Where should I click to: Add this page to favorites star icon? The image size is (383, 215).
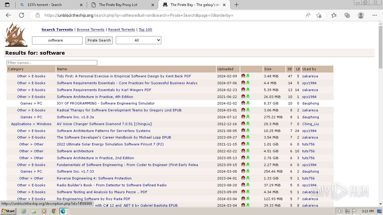[x=319, y=15]
